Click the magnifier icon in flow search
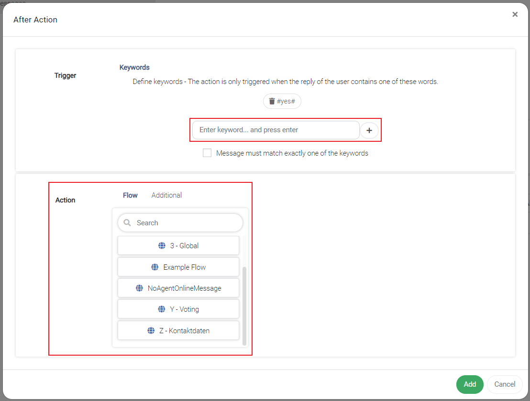The height and width of the screenshot is (401, 530). pos(127,222)
